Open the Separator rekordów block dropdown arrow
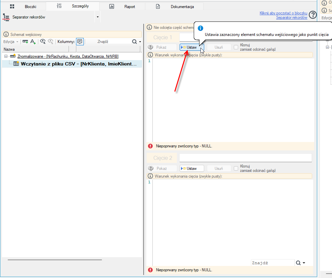 [98, 17]
